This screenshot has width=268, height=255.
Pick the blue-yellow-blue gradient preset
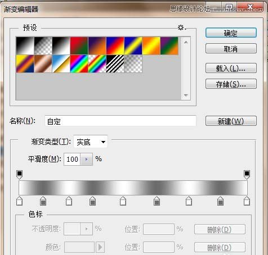(133, 45)
